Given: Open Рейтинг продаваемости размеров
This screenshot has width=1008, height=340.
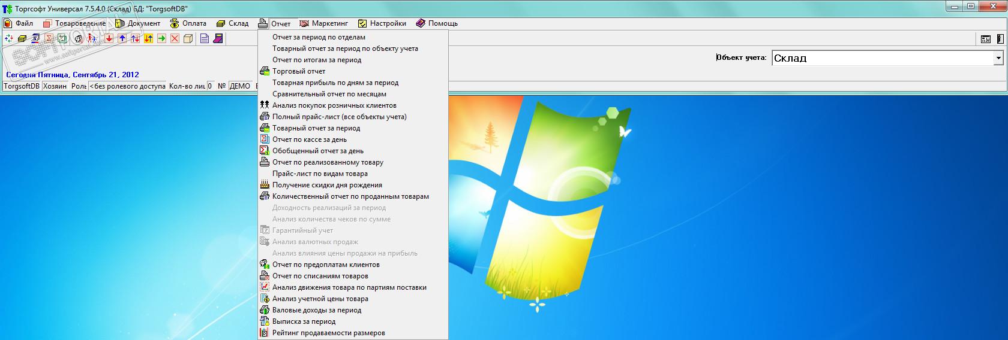Looking at the screenshot, I should [x=353, y=333].
